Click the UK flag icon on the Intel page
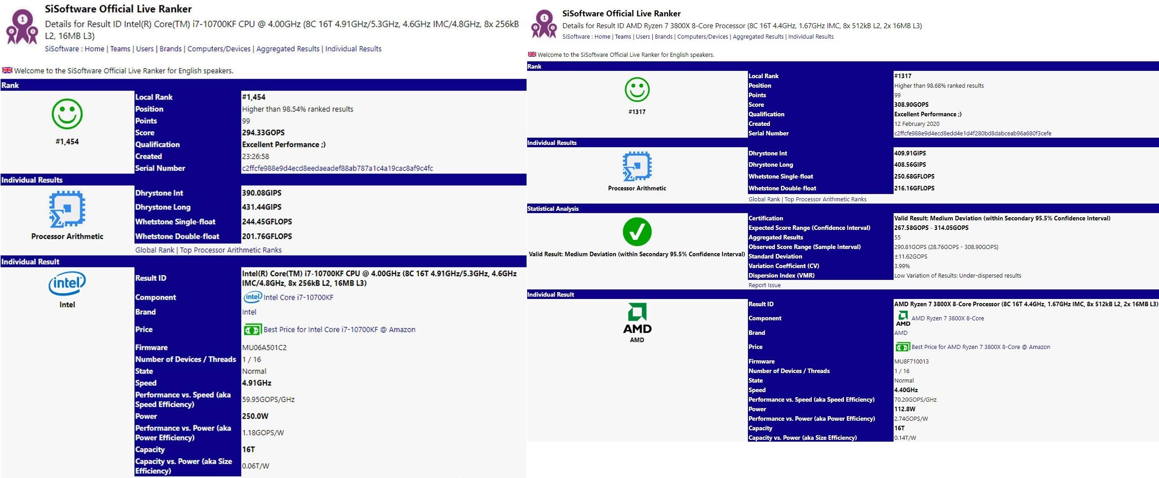Image resolution: width=1159 pixels, height=478 pixels. point(7,70)
